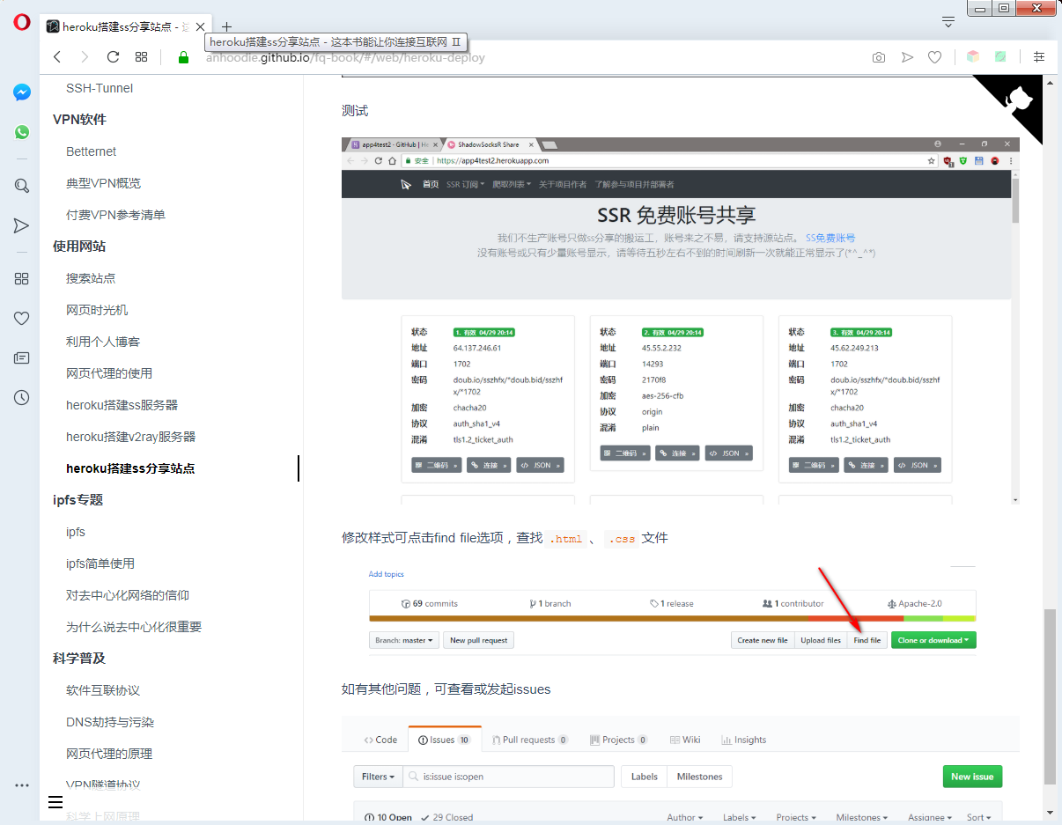
Task: Open heroku搭建ss服务器 sidebar entry
Action: tap(122, 405)
